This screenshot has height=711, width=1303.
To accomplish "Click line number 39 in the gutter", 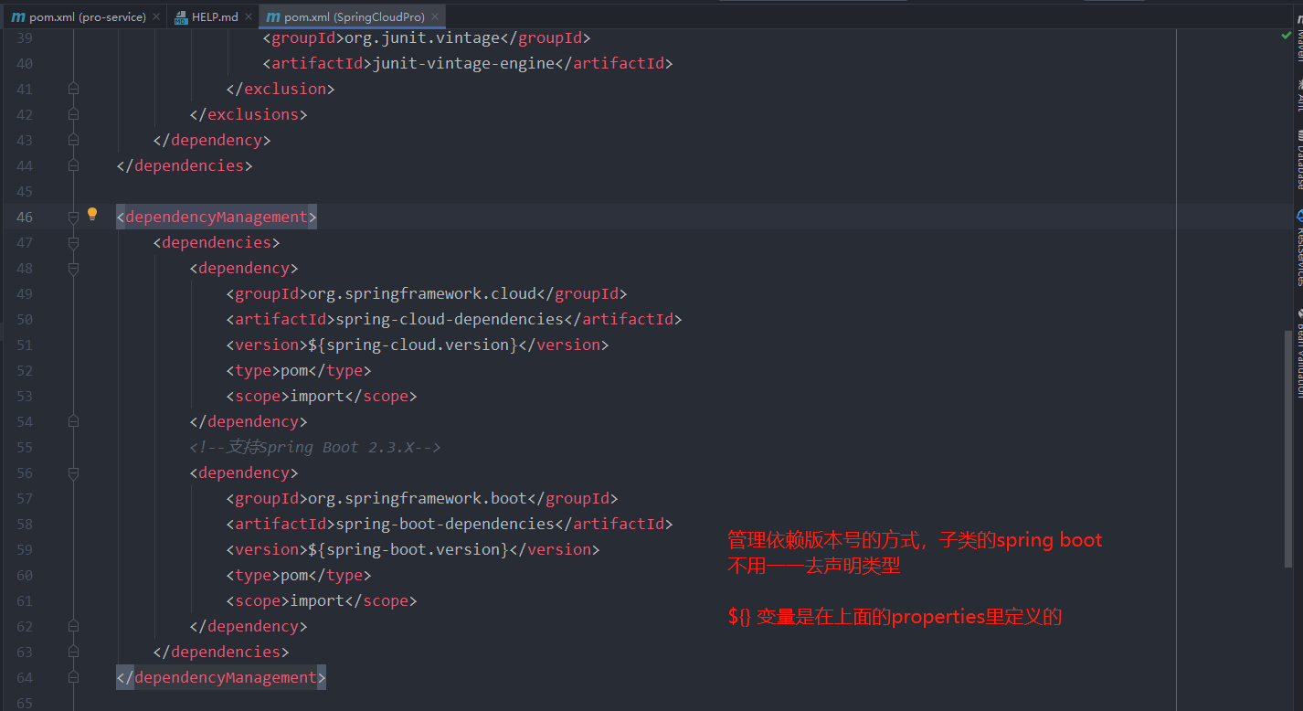I will click(25, 37).
